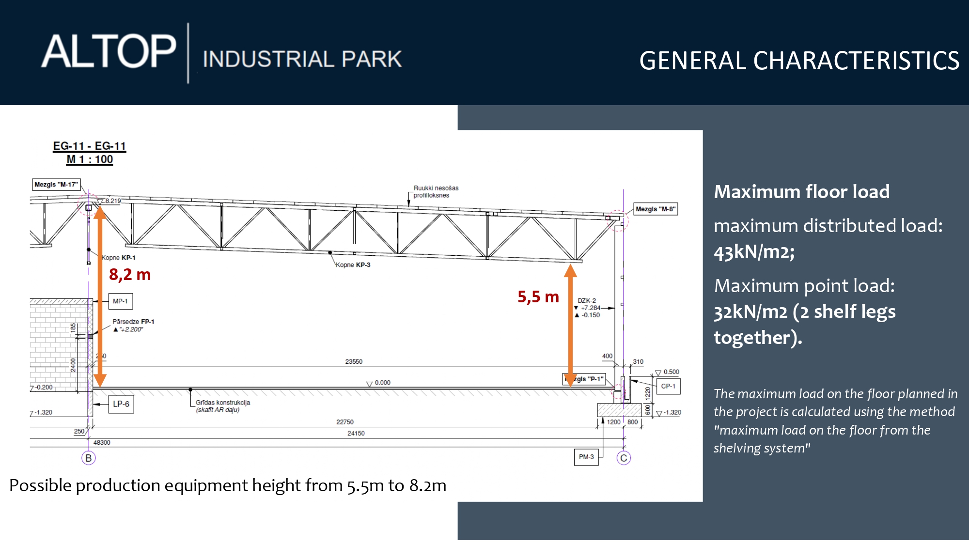Viewport: 969px width, 545px height.
Task: Click the Mezgls "M-8" callout box
Action: 656,209
